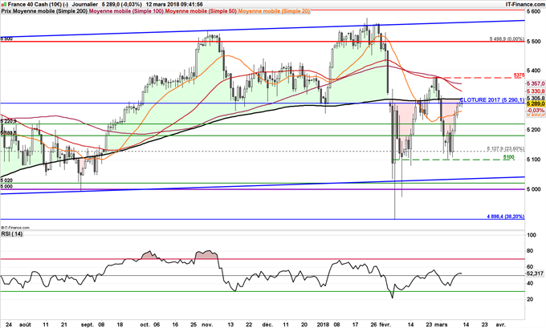Click the avr. label on the date axis
This screenshot has width=546, height=328.
point(500,325)
